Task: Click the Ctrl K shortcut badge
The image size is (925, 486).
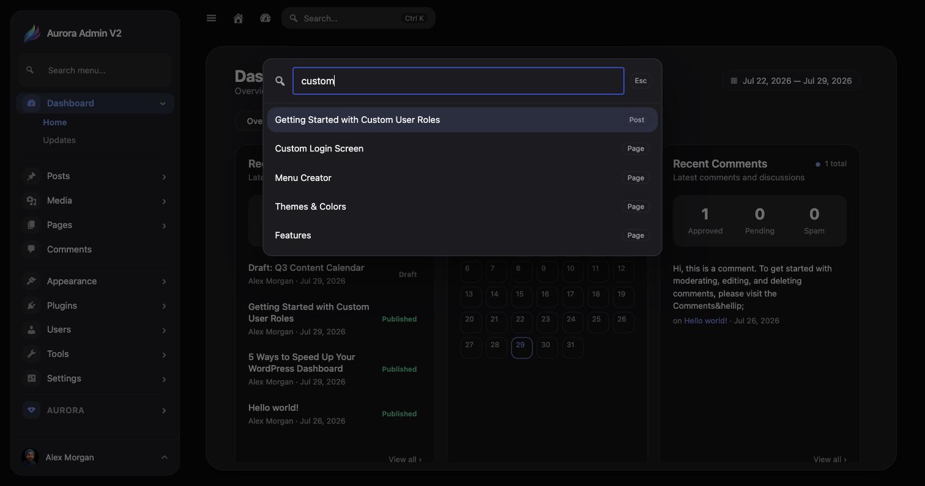Action: click(x=414, y=18)
